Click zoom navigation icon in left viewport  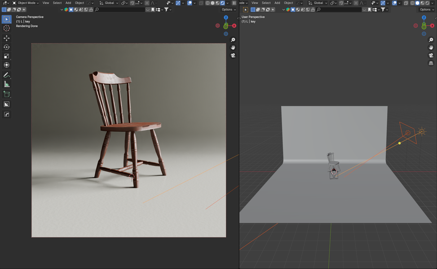233,40
